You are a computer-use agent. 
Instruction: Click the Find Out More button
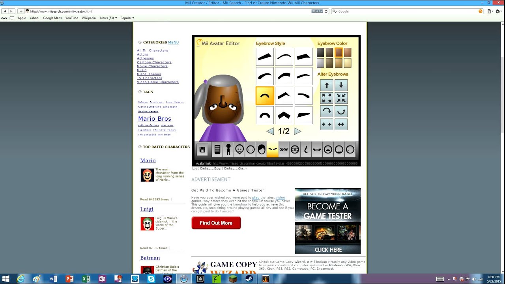(216, 223)
